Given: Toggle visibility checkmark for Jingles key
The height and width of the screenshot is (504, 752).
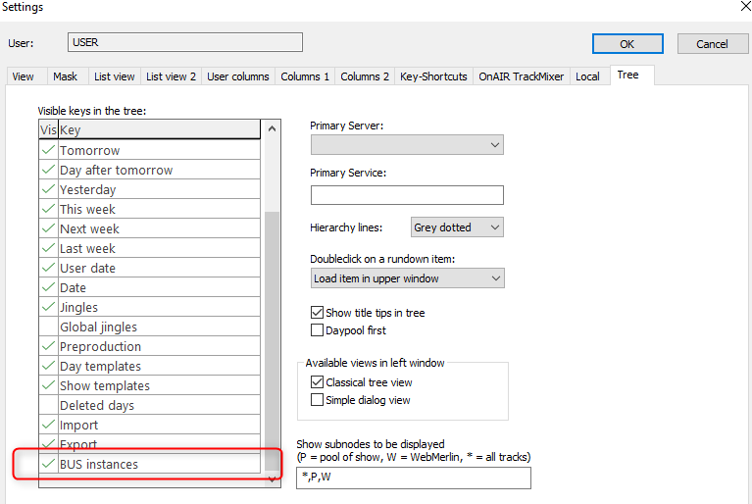Looking at the screenshot, I should (47, 308).
